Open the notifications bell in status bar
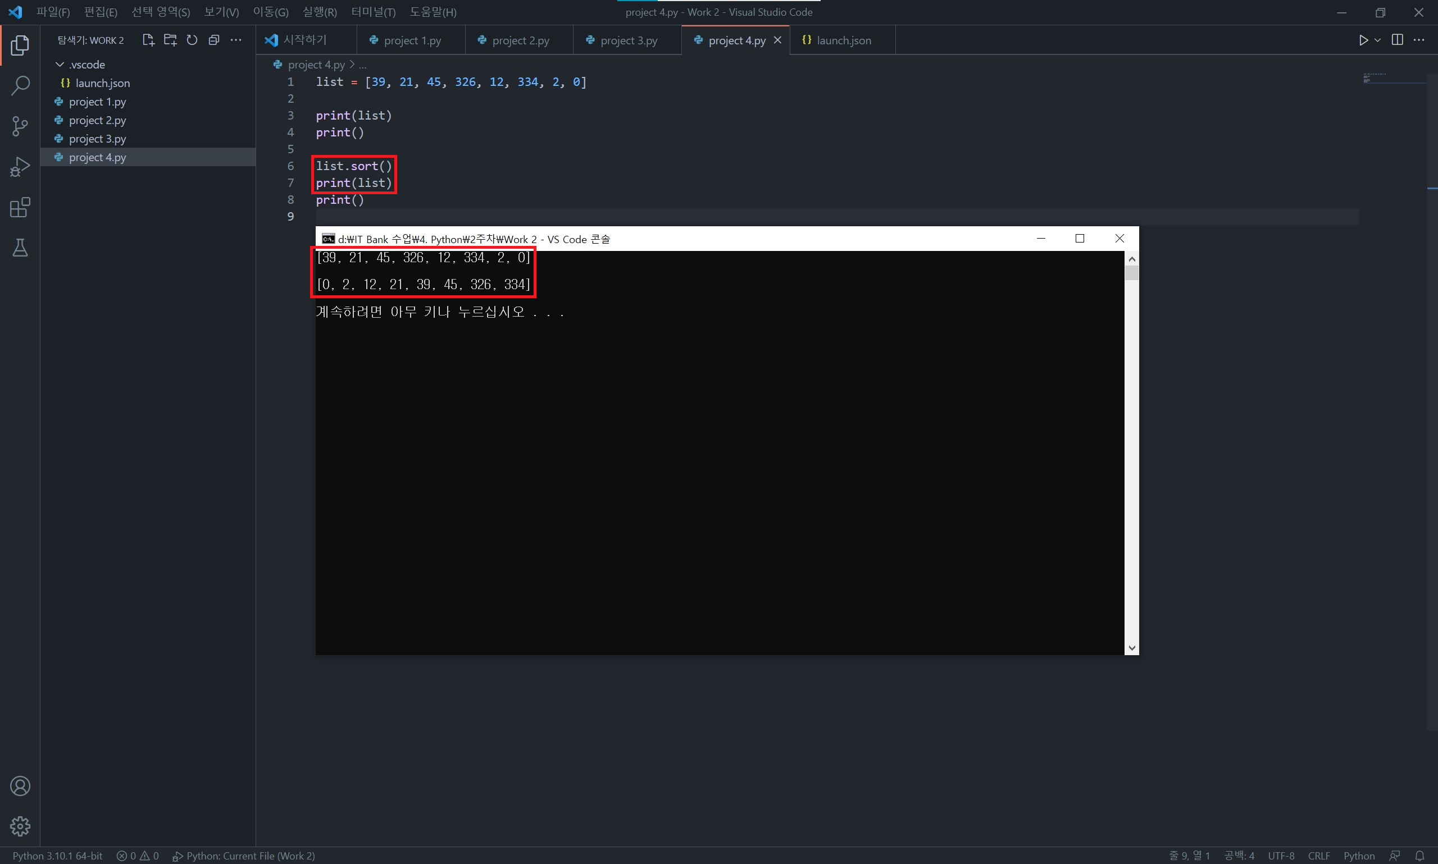1438x864 pixels. pos(1420,856)
